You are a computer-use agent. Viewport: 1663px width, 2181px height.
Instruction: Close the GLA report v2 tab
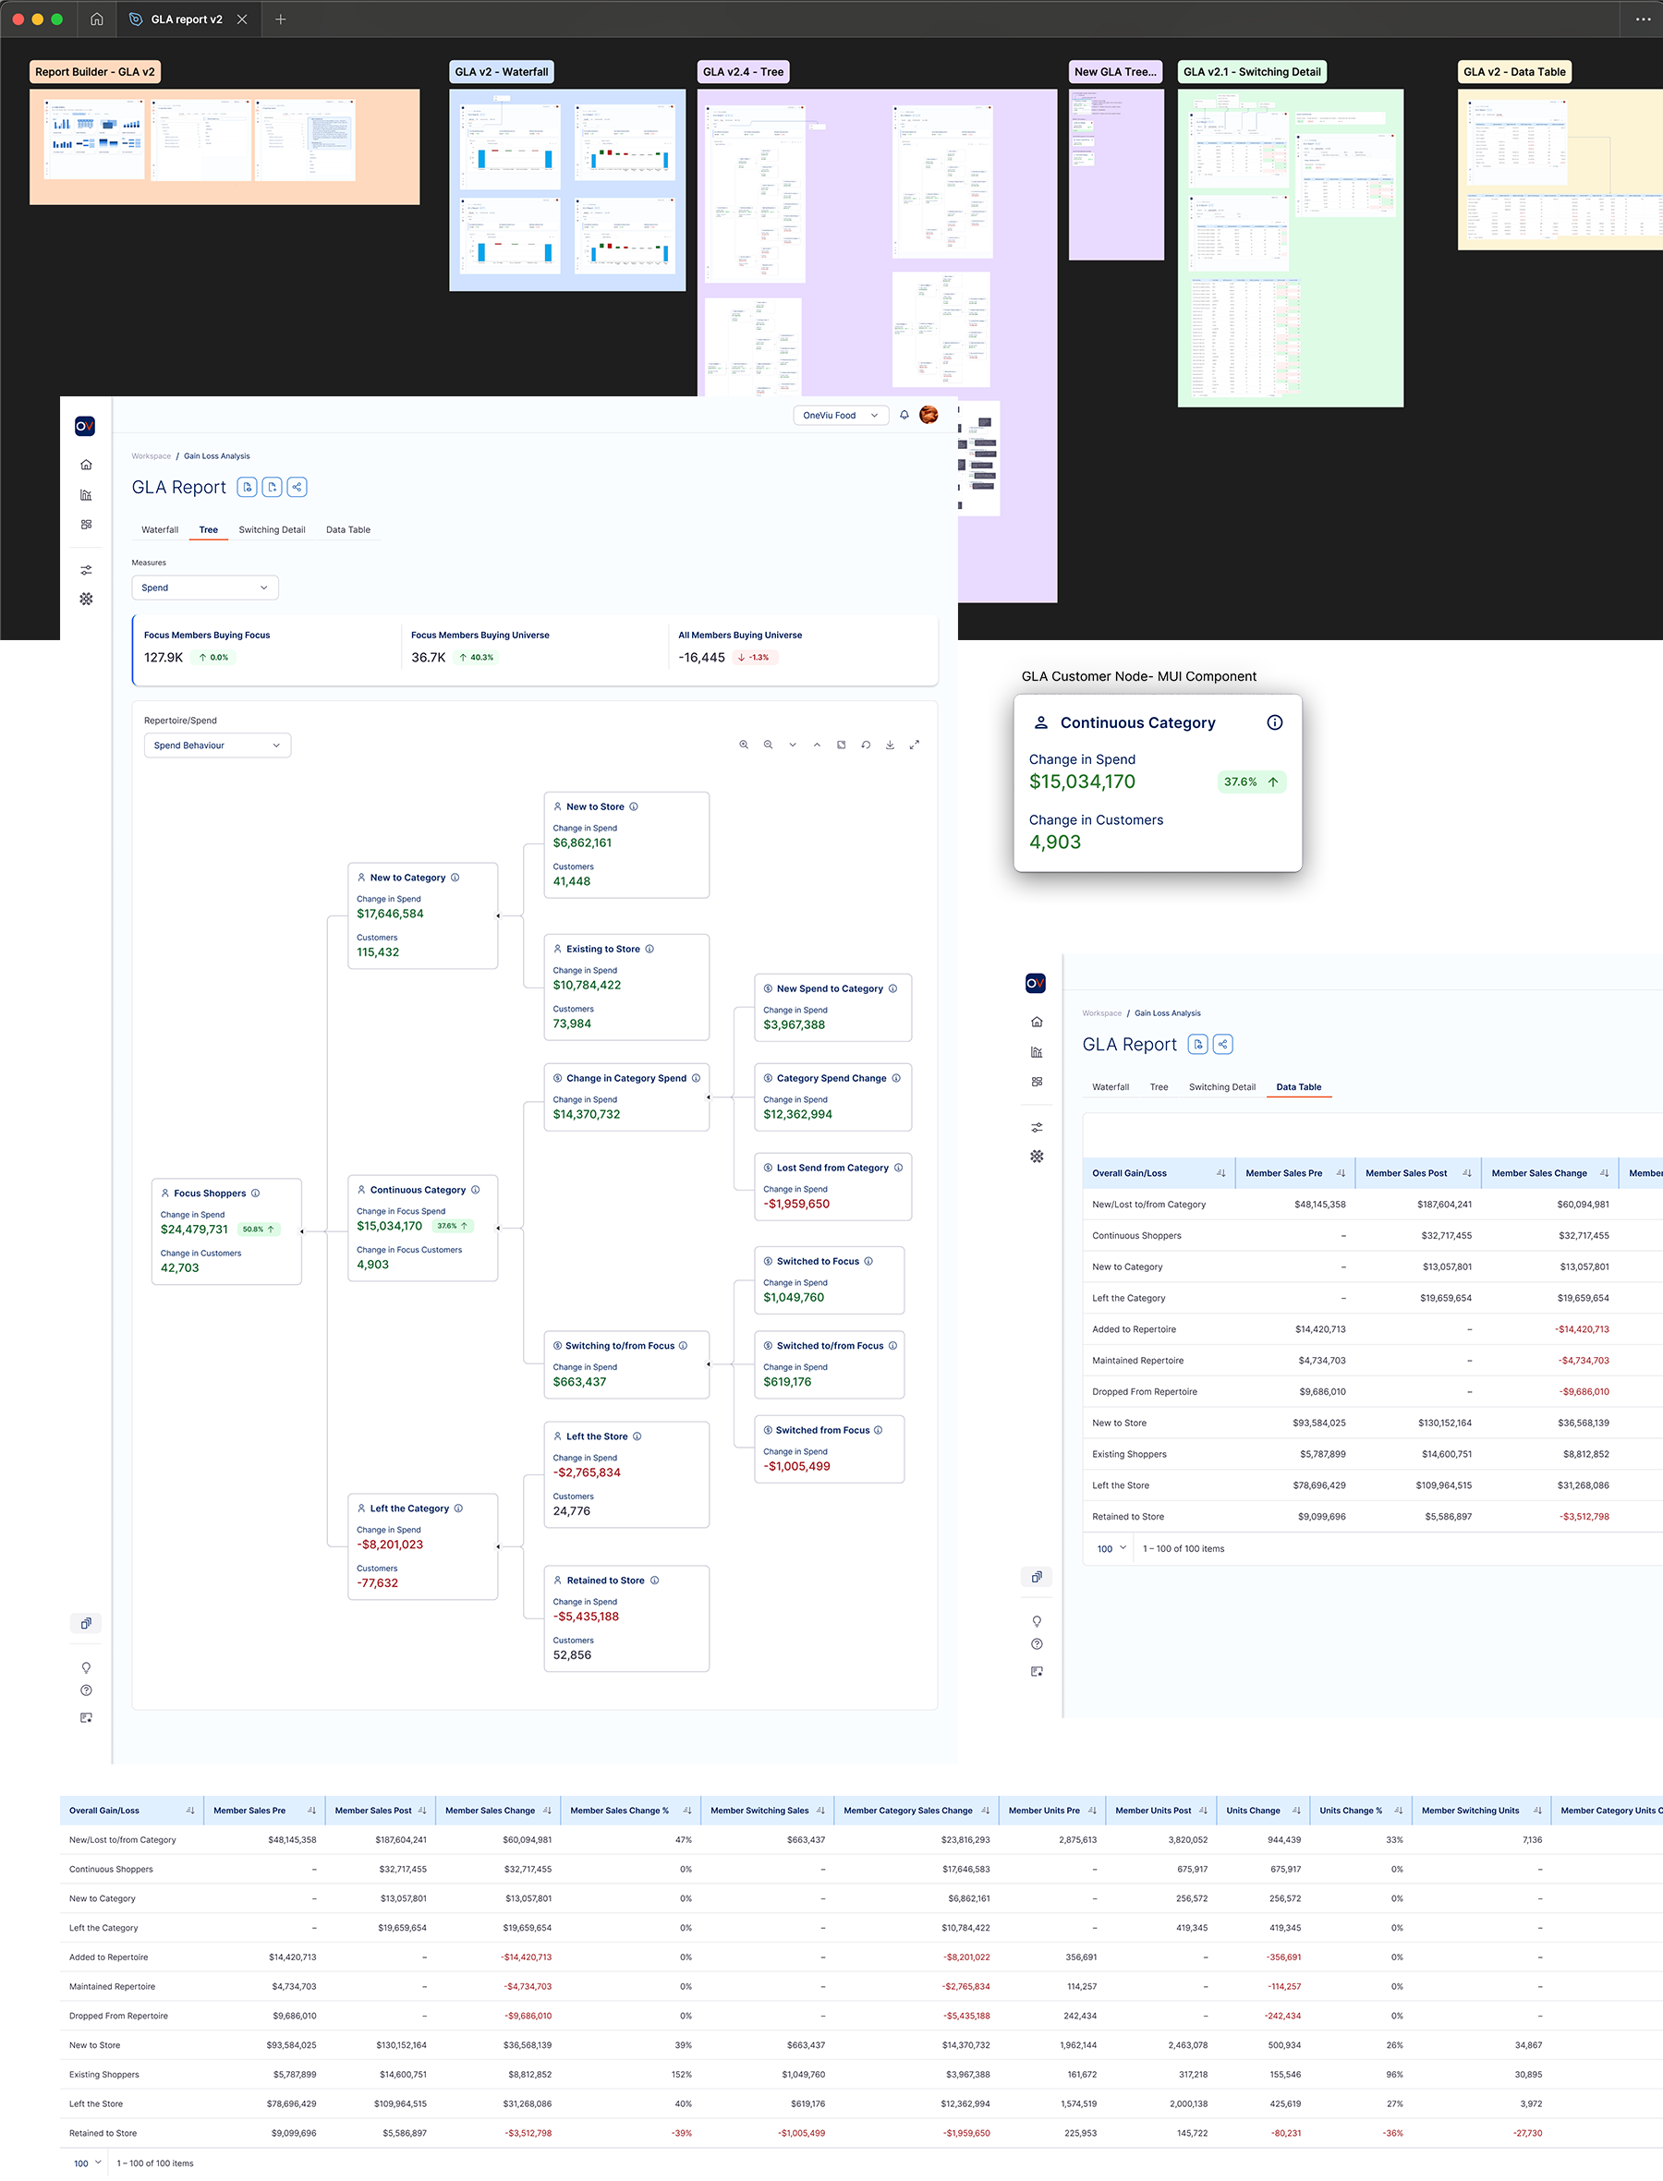point(242,18)
